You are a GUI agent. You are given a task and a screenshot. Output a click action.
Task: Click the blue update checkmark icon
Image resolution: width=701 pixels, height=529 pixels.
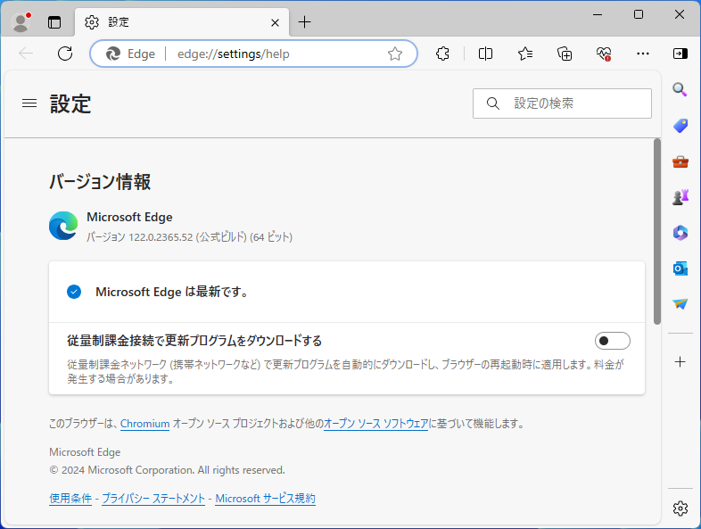(74, 292)
